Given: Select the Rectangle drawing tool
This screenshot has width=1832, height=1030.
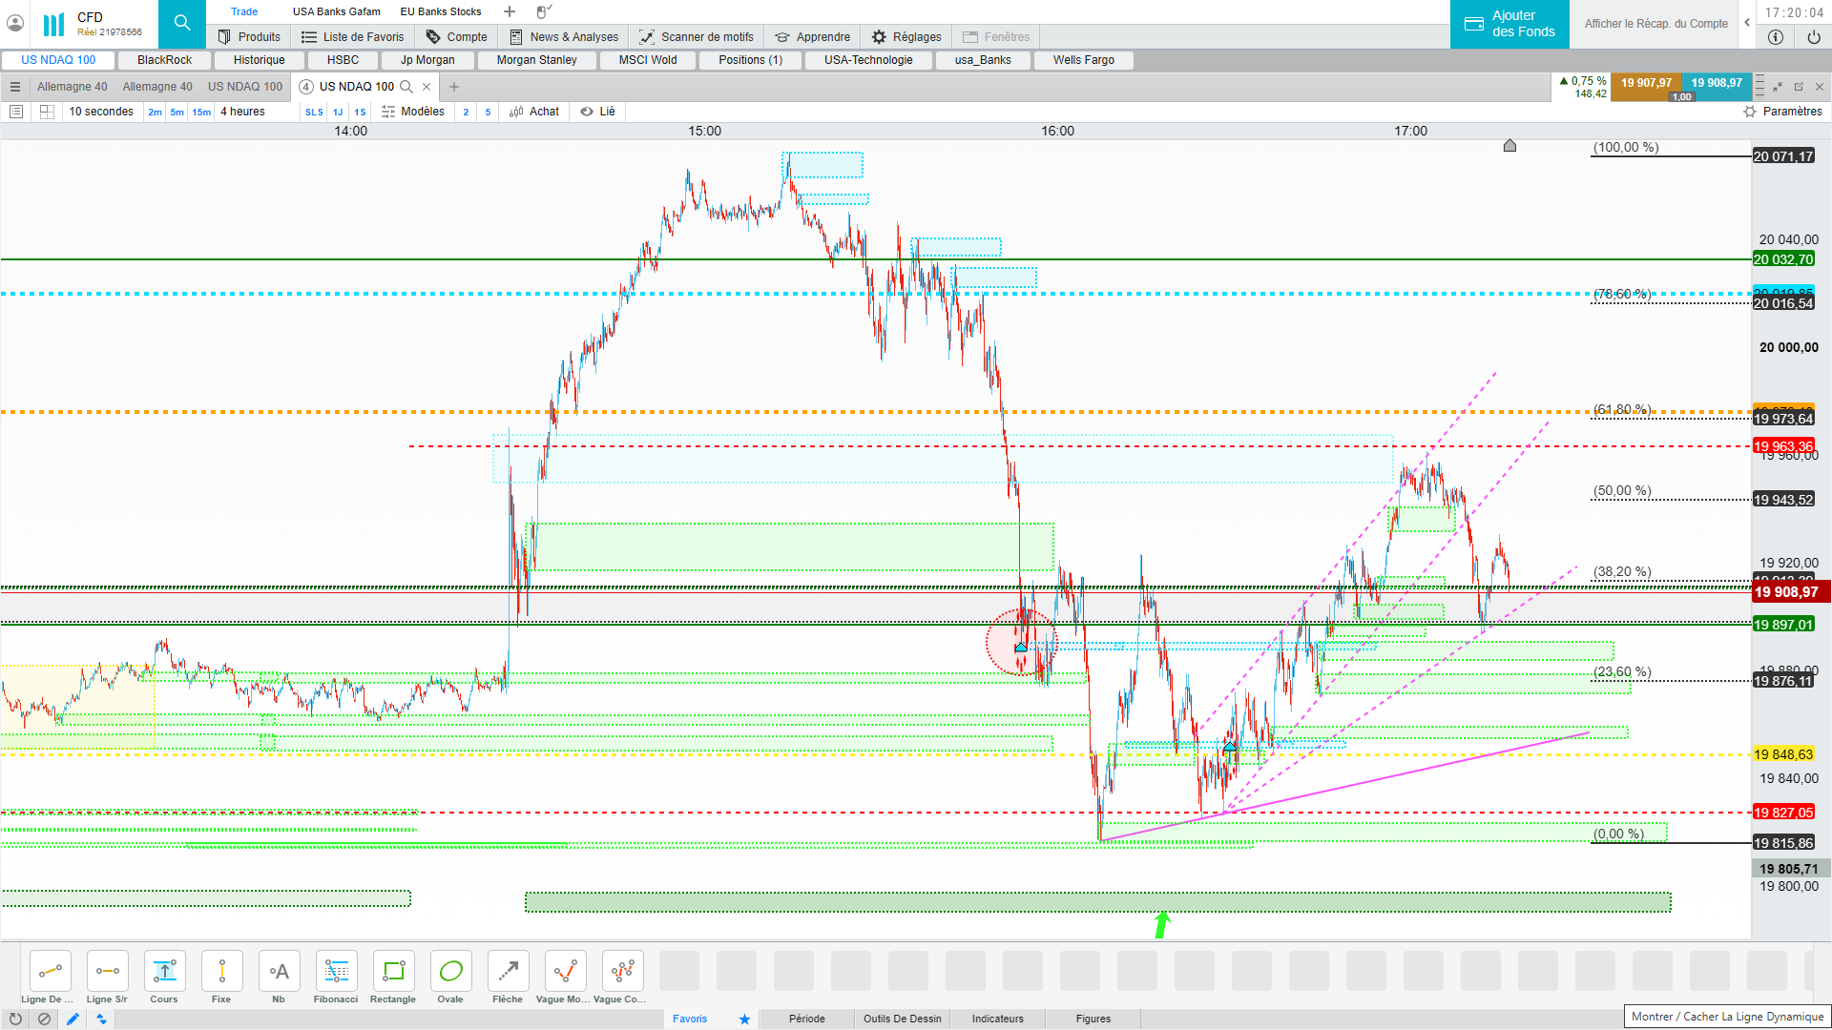Looking at the screenshot, I should click(393, 972).
